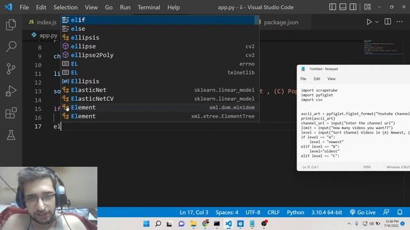The width and height of the screenshot is (410, 230).
Task: Open the Windows Start menu
Action: tap(147, 224)
